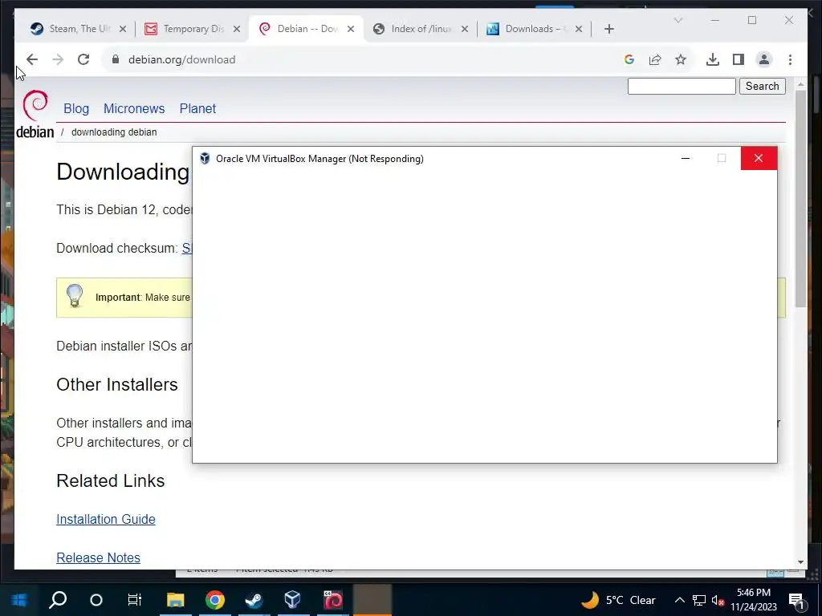Image resolution: width=822 pixels, height=616 pixels.
Task: Open Chrome three-dot menu
Action: click(x=790, y=59)
